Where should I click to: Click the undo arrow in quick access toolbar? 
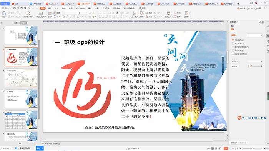tap(29, 8)
